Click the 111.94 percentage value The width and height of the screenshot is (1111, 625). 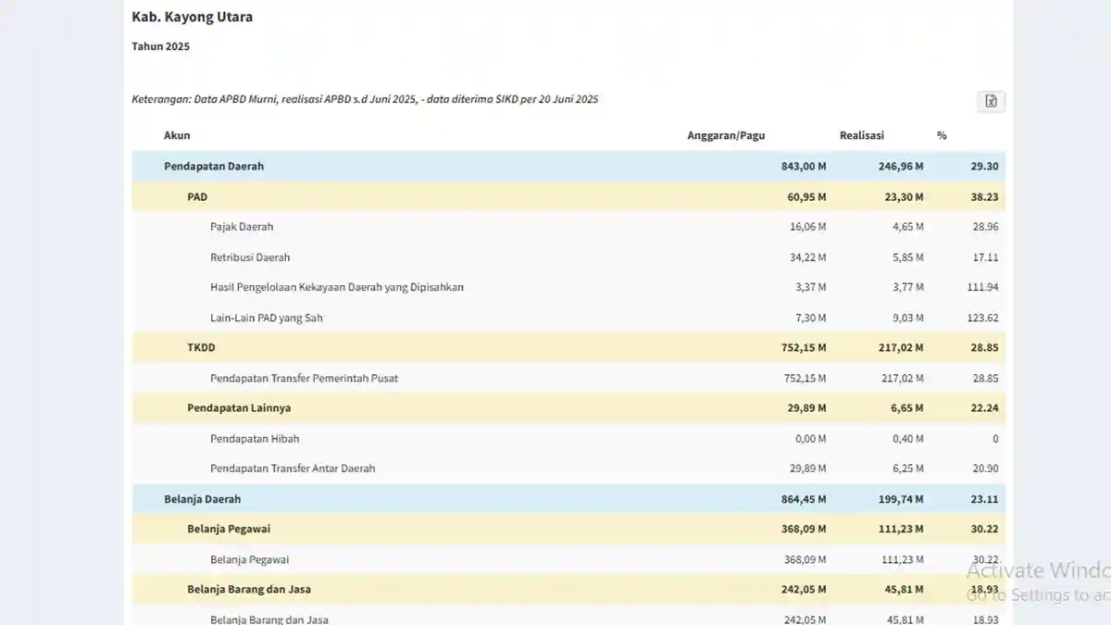tap(982, 287)
